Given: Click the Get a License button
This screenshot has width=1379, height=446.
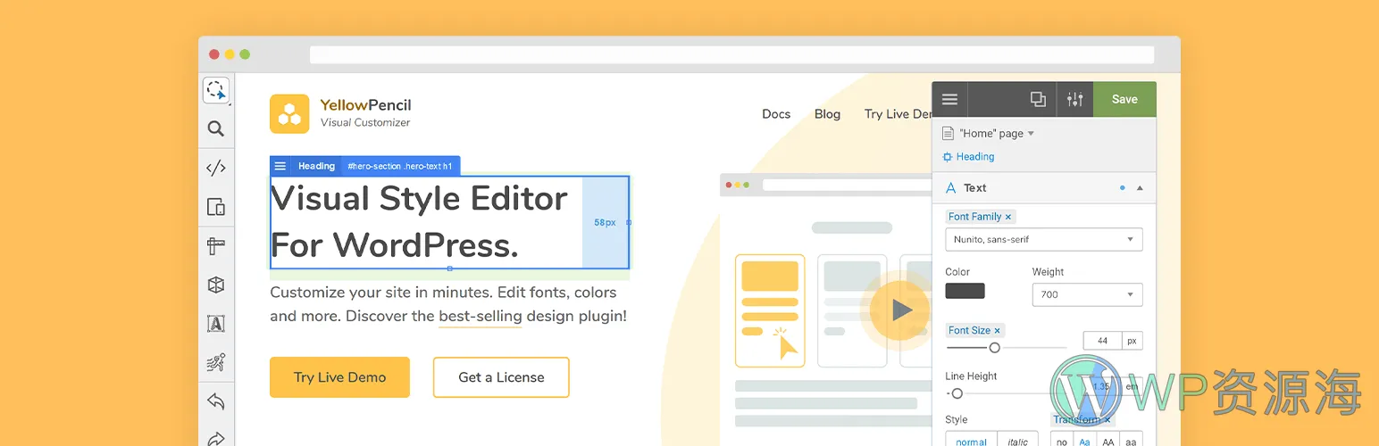Looking at the screenshot, I should 501,377.
